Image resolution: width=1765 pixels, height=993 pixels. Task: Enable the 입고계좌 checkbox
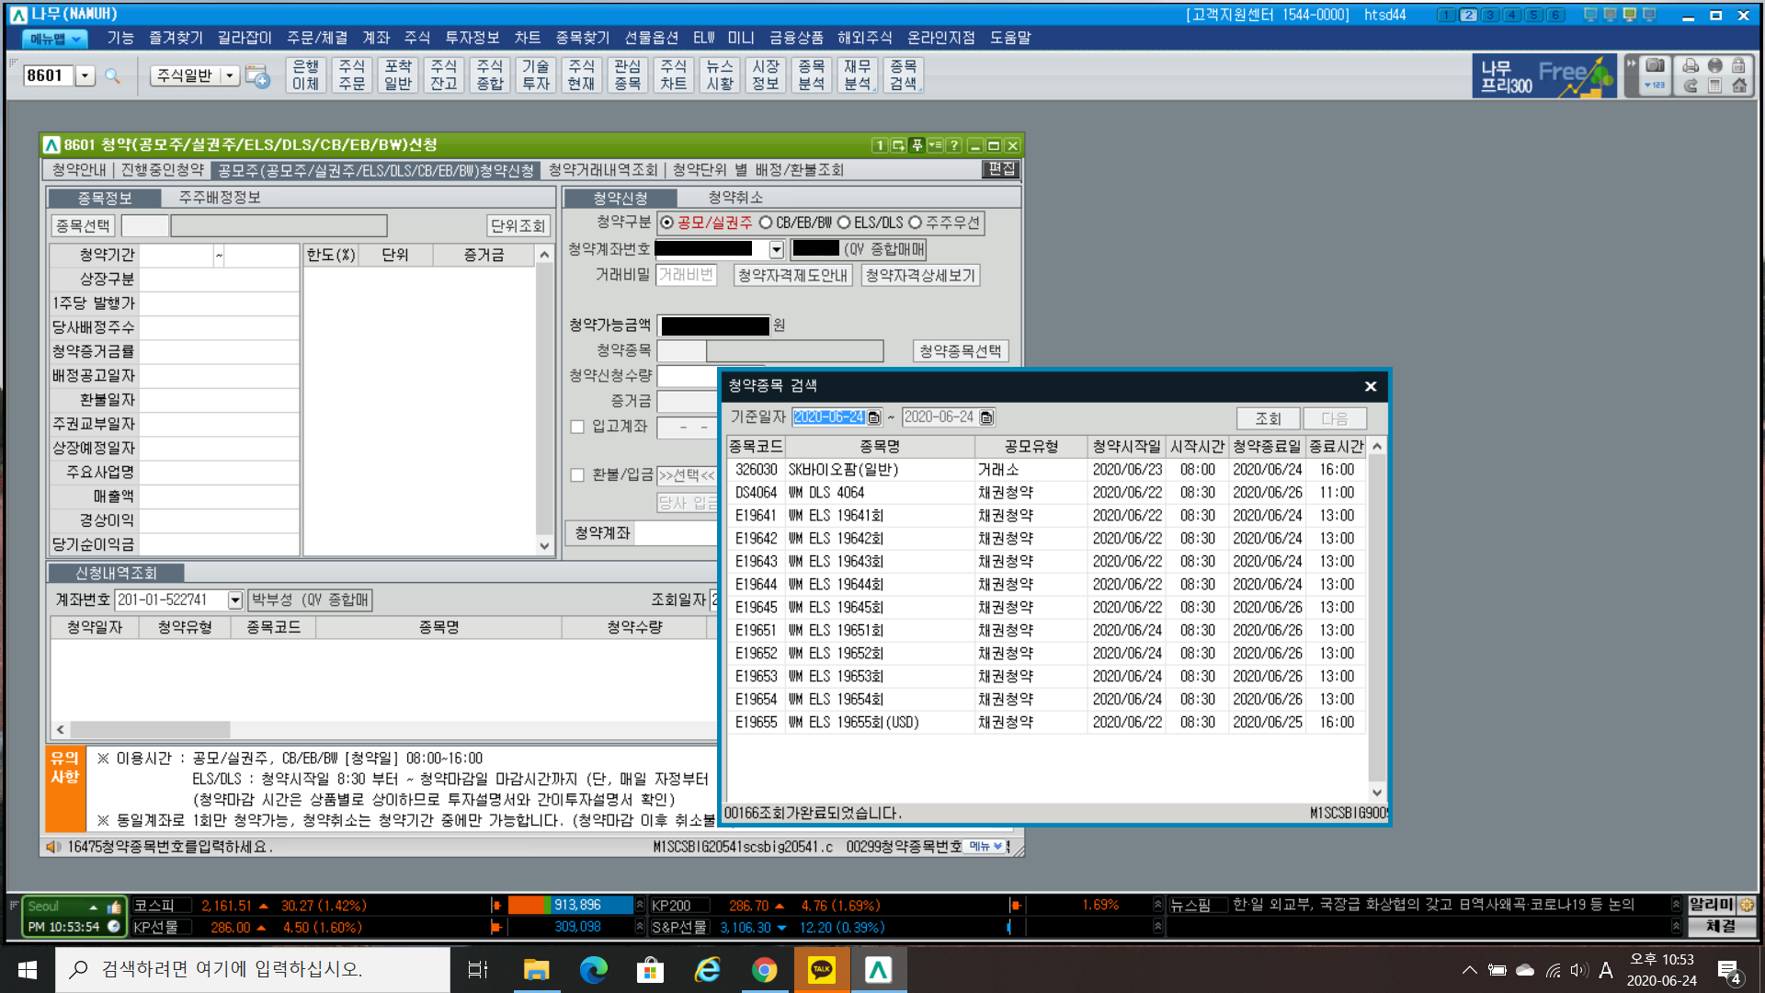click(x=577, y=427)
